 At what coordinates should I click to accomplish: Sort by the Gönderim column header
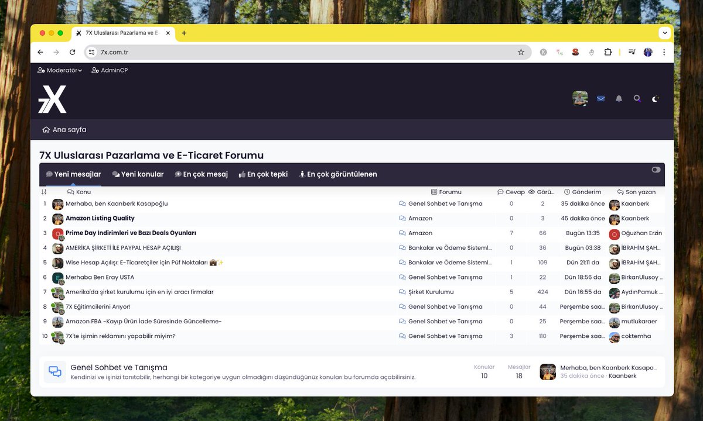click(x=583, y=192)
